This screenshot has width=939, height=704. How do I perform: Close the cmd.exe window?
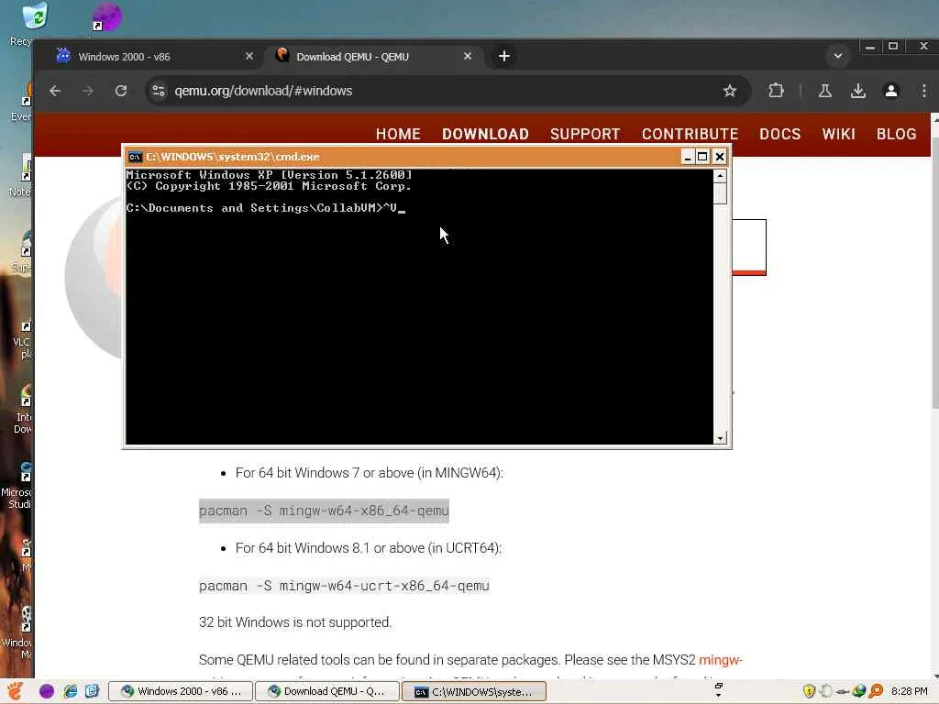click(720, 157)
